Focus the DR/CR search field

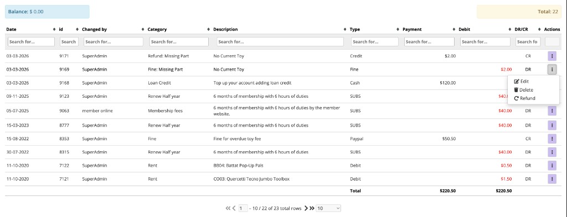[528, 42]
